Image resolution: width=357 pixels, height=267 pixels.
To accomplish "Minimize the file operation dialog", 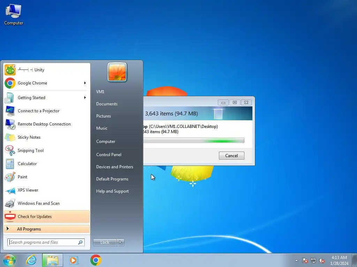I will pyautogui.click(x=223, y=103).
